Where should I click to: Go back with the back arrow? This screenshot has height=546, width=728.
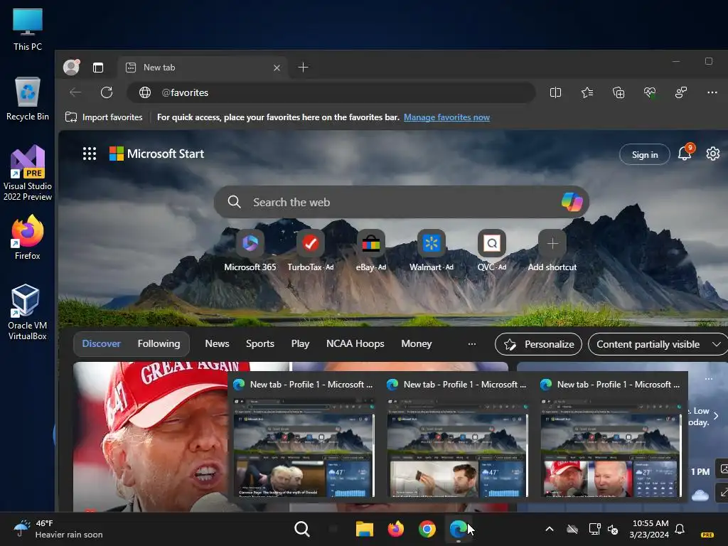(x=75, y=92)
